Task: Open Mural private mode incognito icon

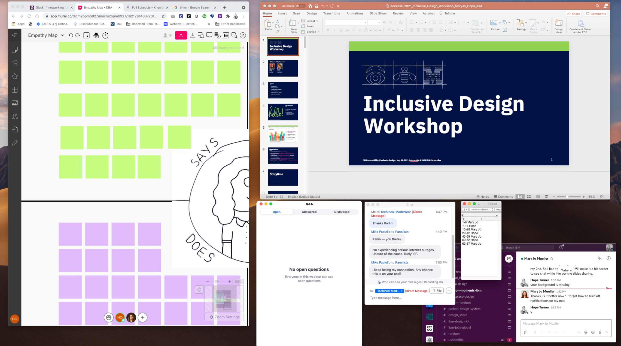Action: (96, 35)
